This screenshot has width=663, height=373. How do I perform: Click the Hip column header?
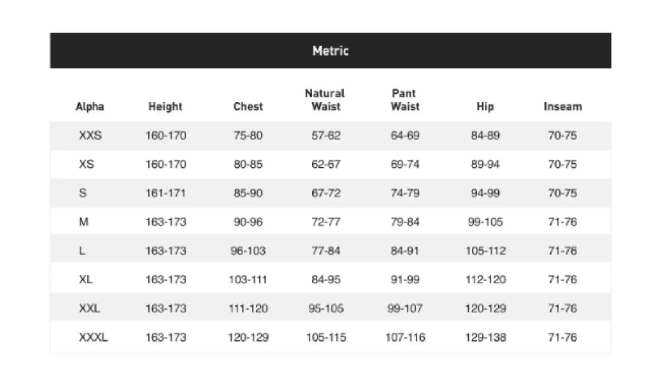(x=485, y=107)
